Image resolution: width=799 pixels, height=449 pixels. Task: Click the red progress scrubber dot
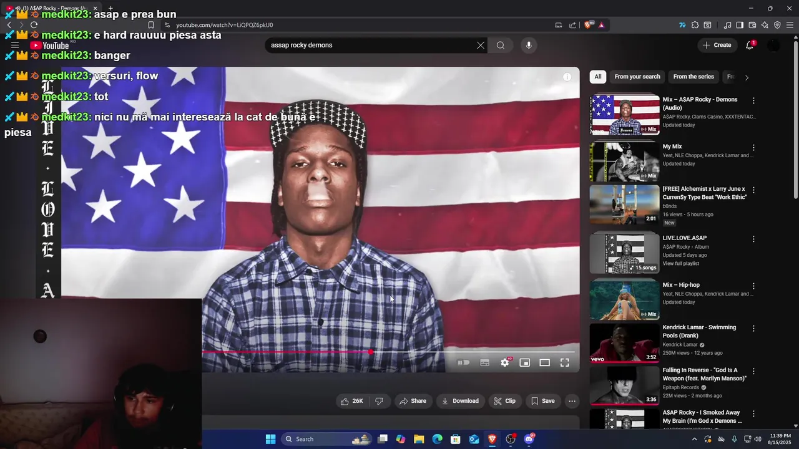click(371, 352)
